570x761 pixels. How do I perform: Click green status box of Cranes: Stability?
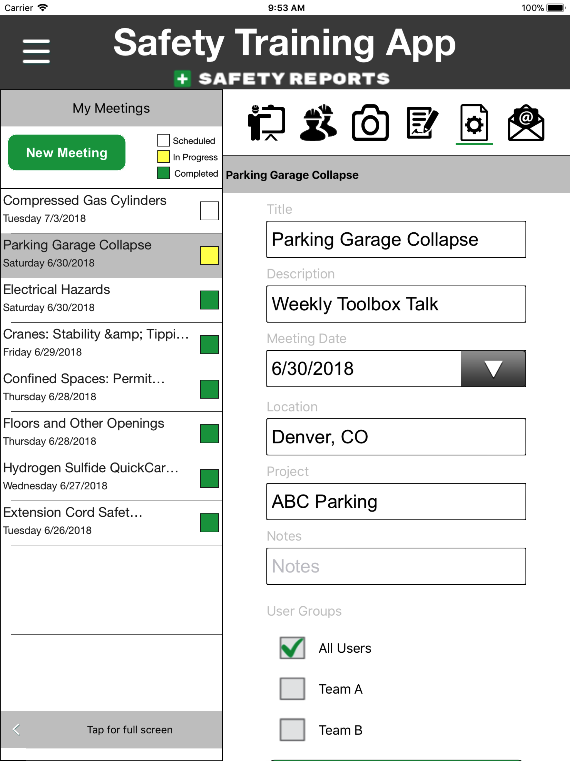pyautogui.click(x=209, y=345)
